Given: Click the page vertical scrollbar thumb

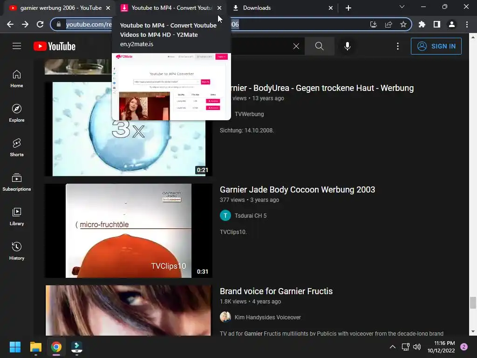Looking at the screenshot, I should pos(472,303).
